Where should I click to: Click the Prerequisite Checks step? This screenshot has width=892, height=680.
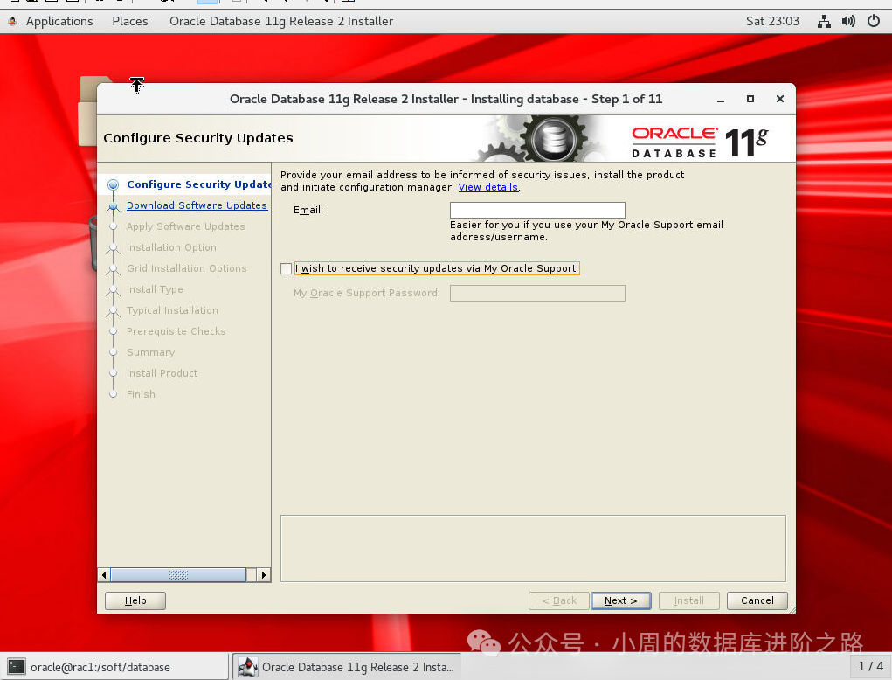[x=176, y=331]
